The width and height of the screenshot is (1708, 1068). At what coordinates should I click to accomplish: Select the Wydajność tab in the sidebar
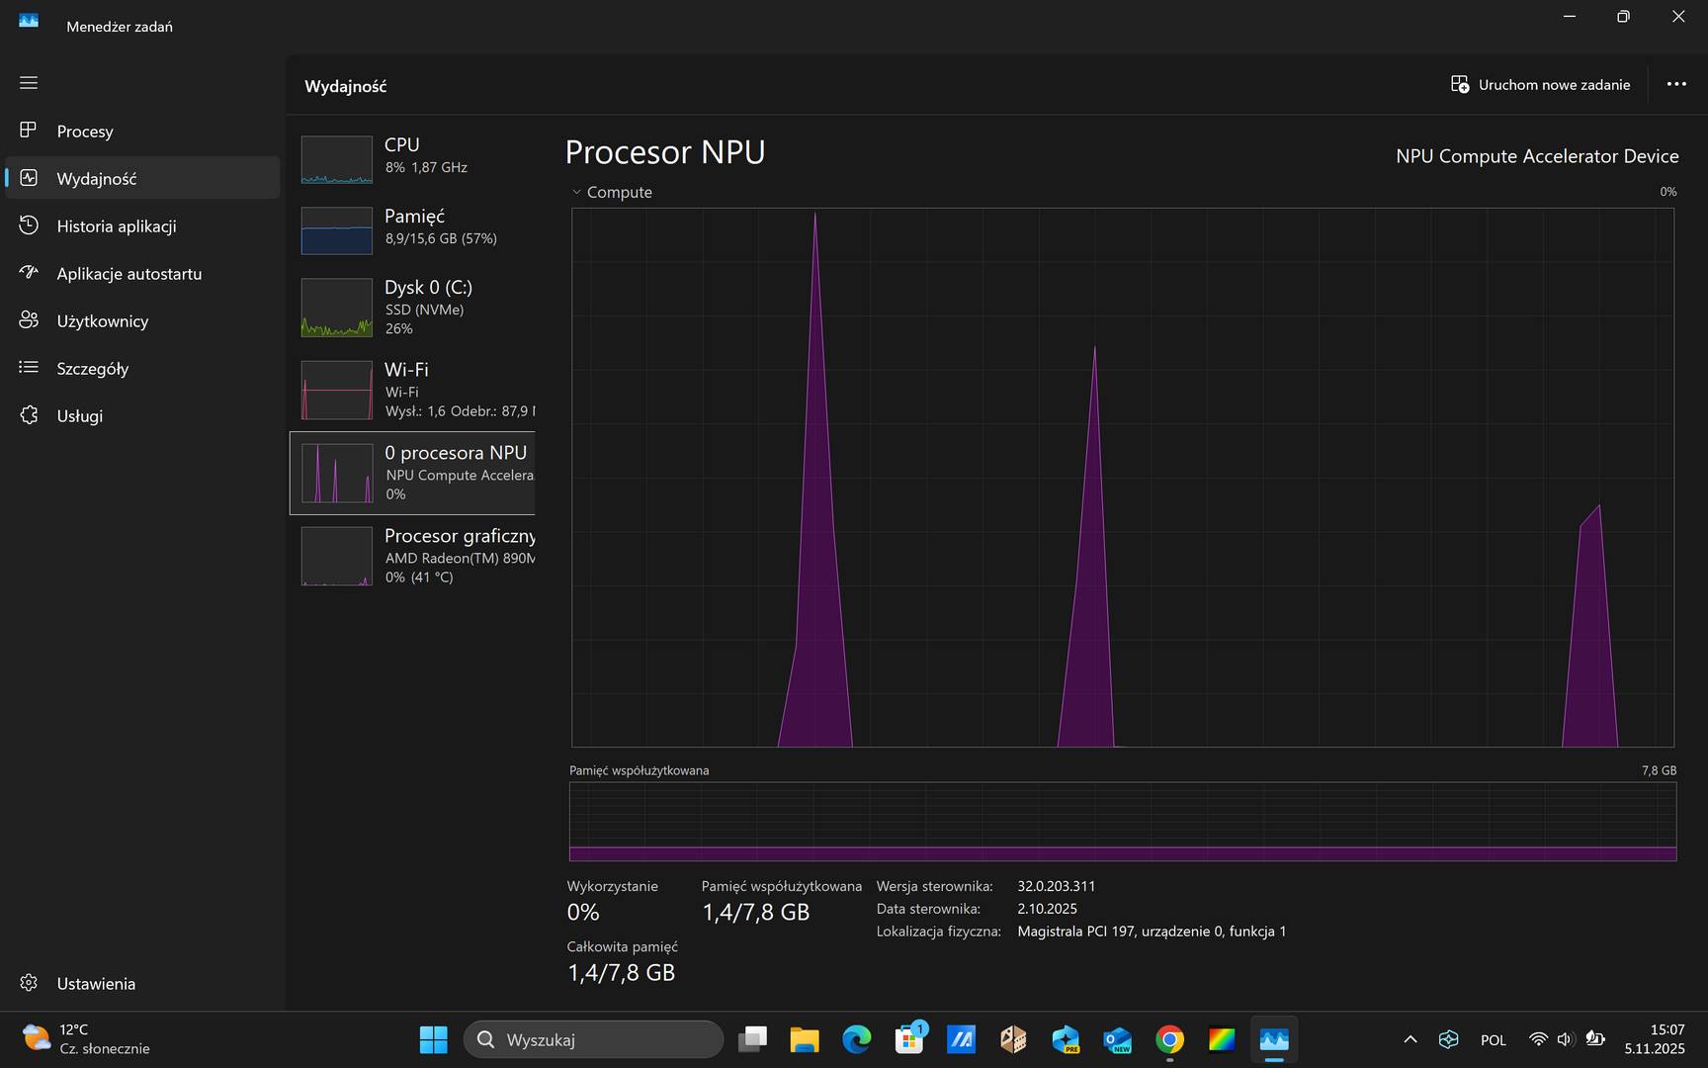(97, 179)
